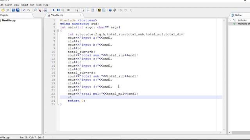Click line number 23 in the gutter

pyautogui.click(x=53, y=97)
